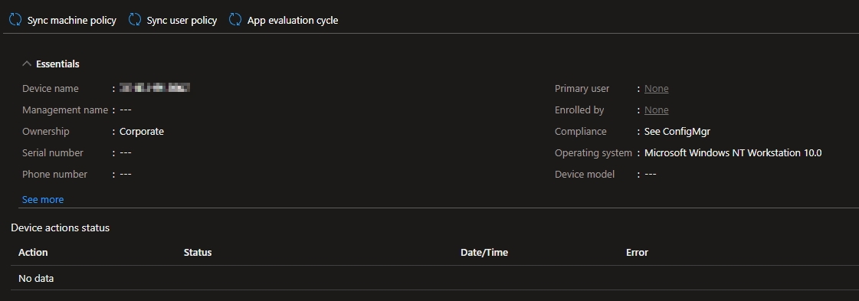Open the See more link
The height and width of the screenshot is (301, 859).
coord(43,200)
